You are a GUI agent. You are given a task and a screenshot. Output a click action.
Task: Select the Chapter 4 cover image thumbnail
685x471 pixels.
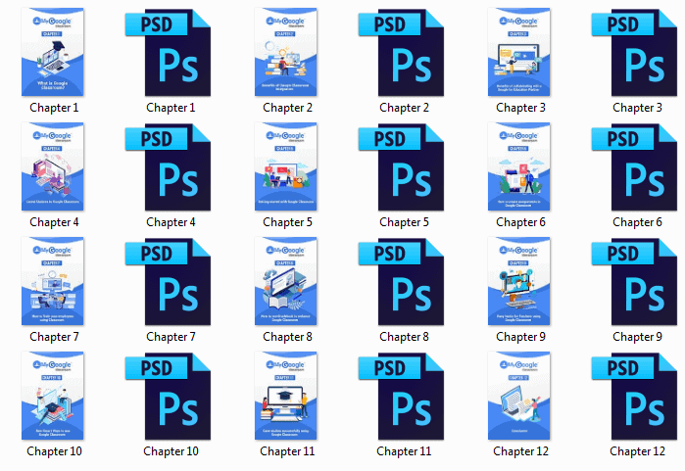click(x=52, y=166)
